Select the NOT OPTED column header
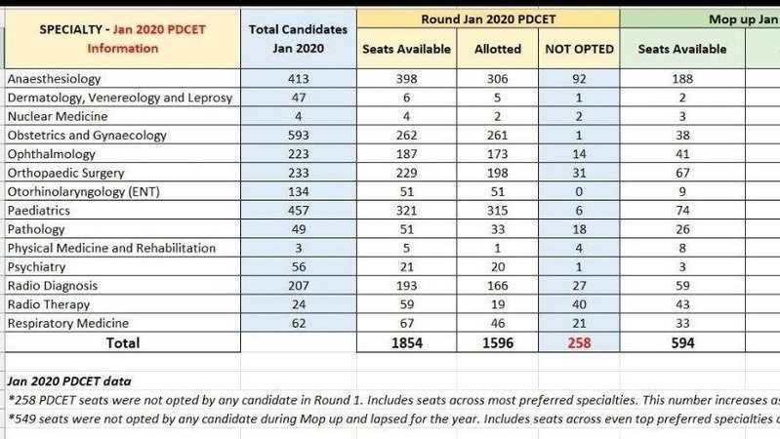 (579, 49)
